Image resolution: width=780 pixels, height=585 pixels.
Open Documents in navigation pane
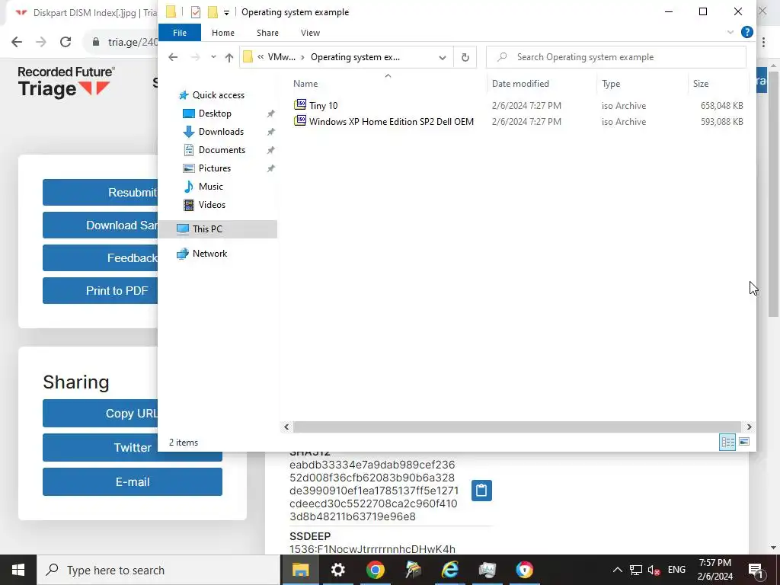(222, 150)
